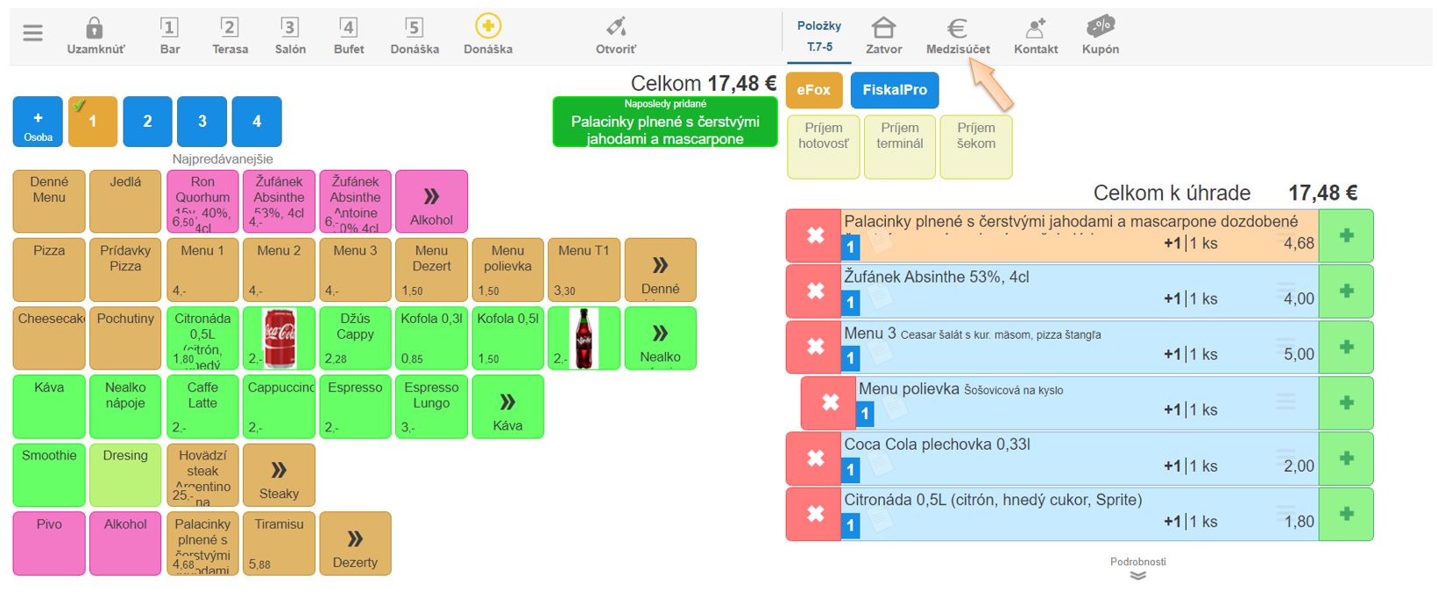Select the Coca Cola can thumbnail
The width and height of the screenshot is (1438, 610).
(279, 338)
